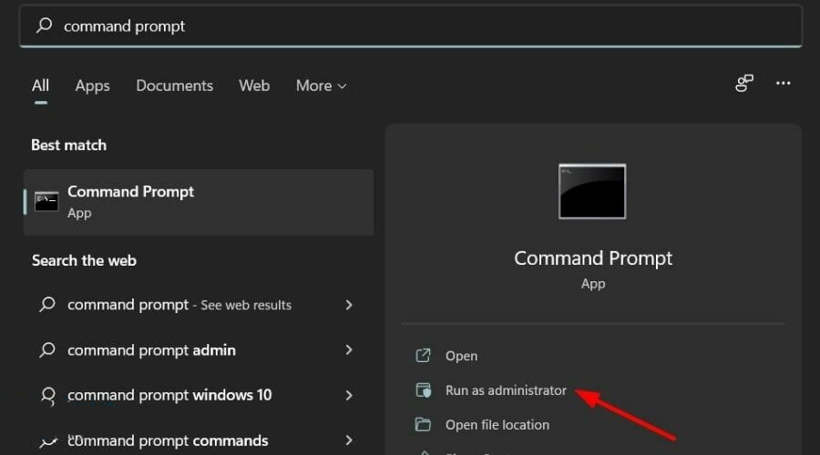Expand 'command prompt - See web results' arrow
820x455 pixels.
pos(349,305)
